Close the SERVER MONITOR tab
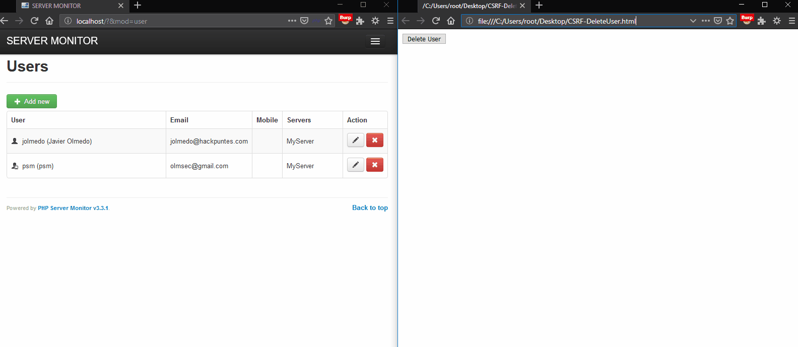The width and height of the screenshot is (798, 347). coord(121,6)
